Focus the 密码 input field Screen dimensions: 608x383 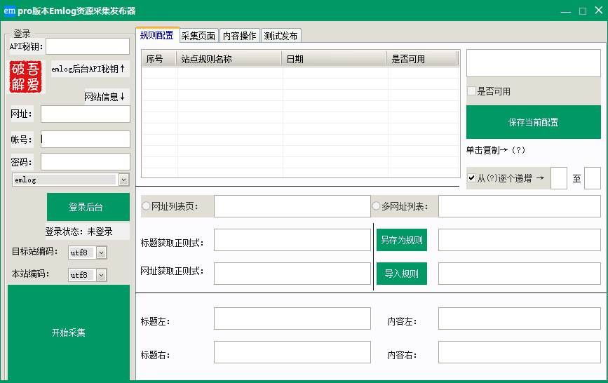[x=86, y=162]
